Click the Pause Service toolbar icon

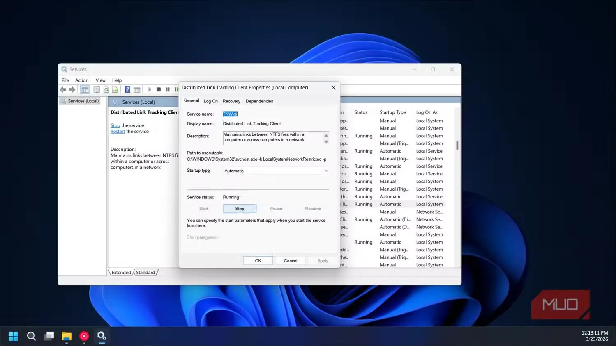168,90
